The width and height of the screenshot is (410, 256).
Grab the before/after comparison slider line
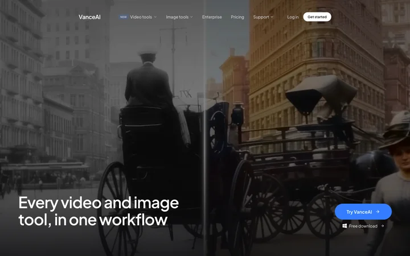(205, 128)
